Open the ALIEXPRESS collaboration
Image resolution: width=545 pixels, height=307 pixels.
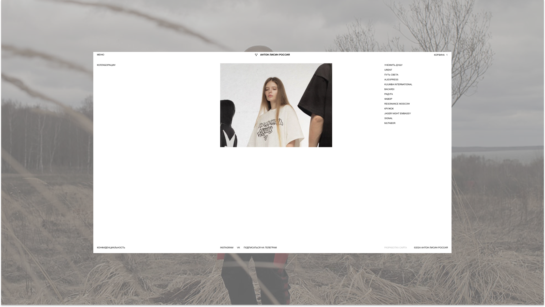tap(391, 80)
